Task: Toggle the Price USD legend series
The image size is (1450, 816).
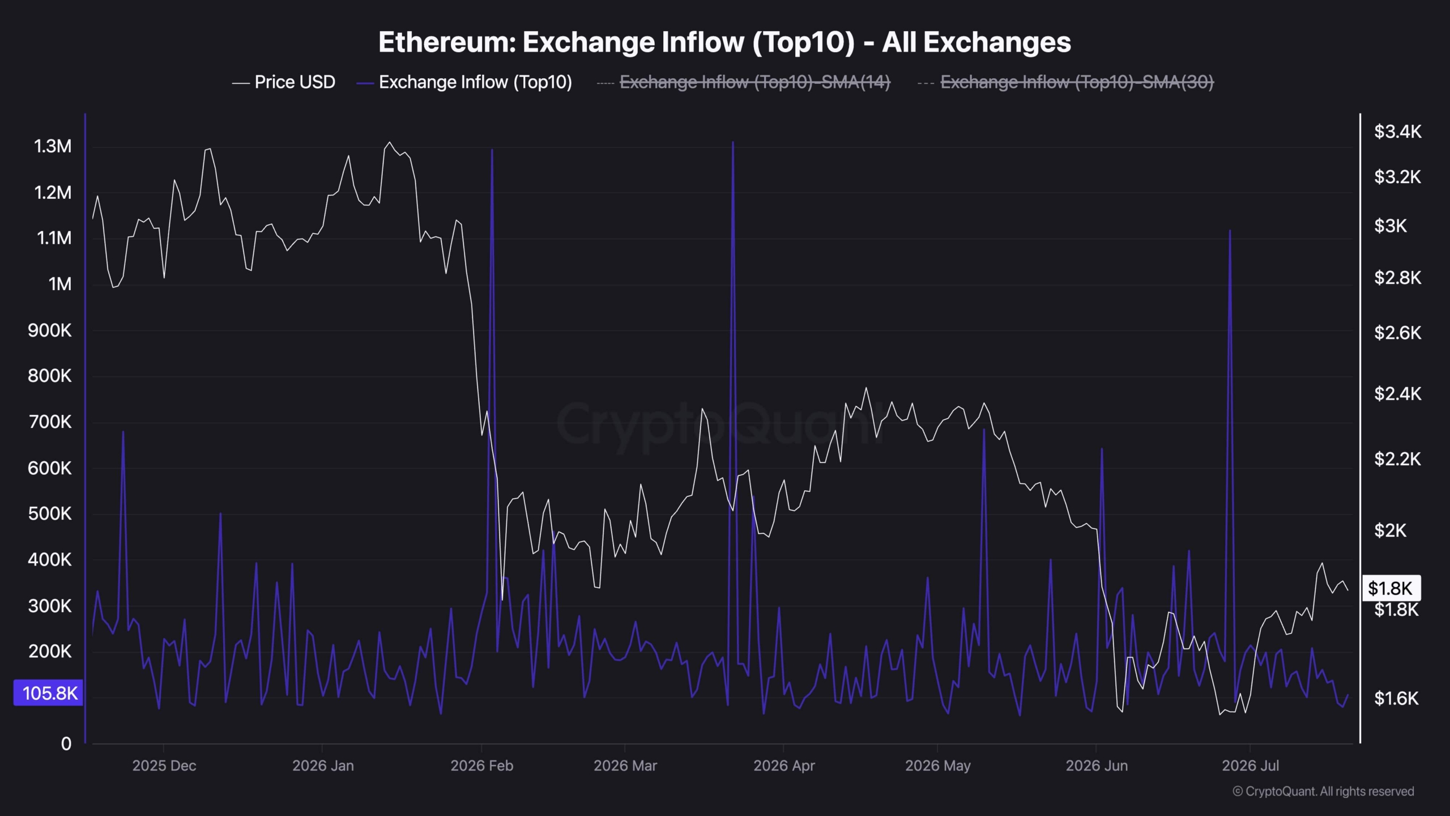Action: point(284,82)
